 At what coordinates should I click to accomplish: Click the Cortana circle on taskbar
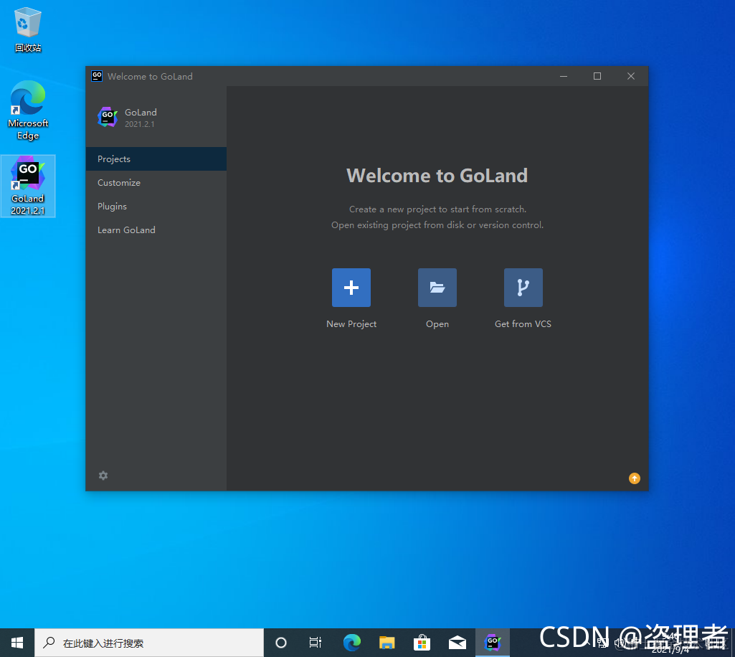[x=281, y=643]
